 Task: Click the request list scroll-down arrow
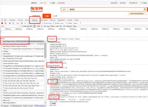(x=45, y=103)
